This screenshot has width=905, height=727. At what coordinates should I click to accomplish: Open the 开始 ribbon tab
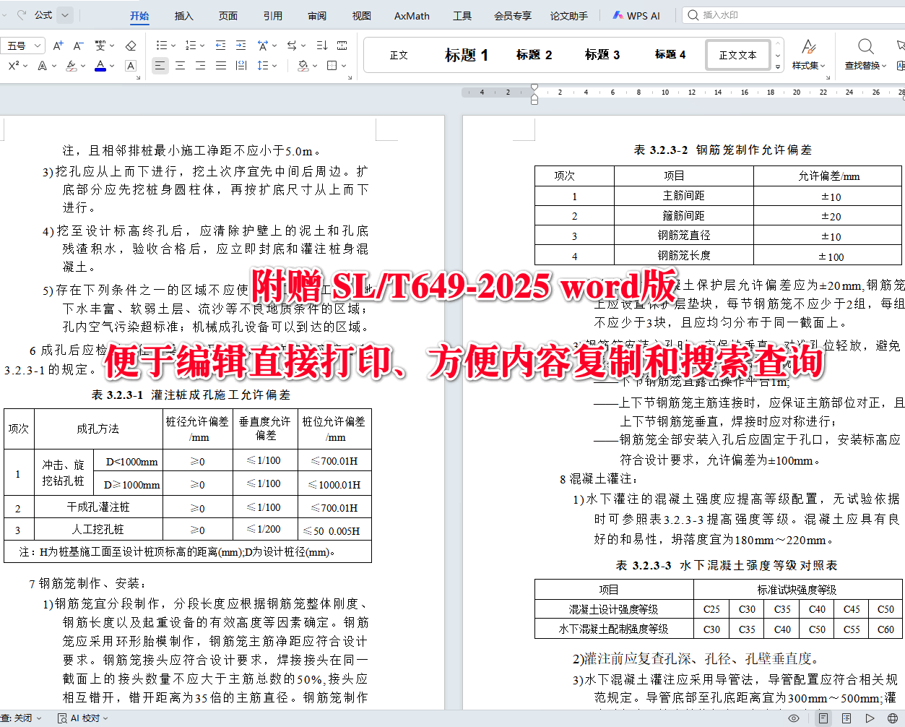point(139,15)
